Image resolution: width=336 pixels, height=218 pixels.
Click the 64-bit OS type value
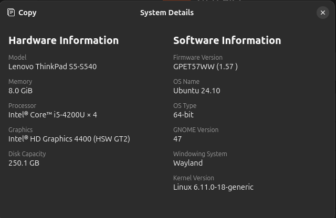(183, 115)
